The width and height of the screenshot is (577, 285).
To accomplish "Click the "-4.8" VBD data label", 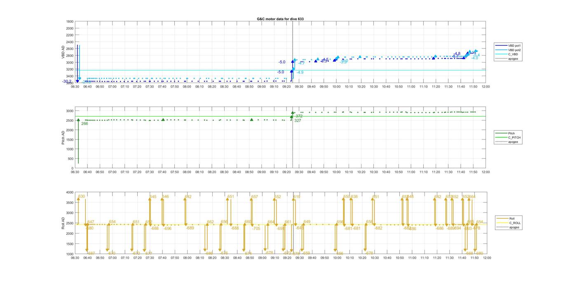I will coord(457,54).
